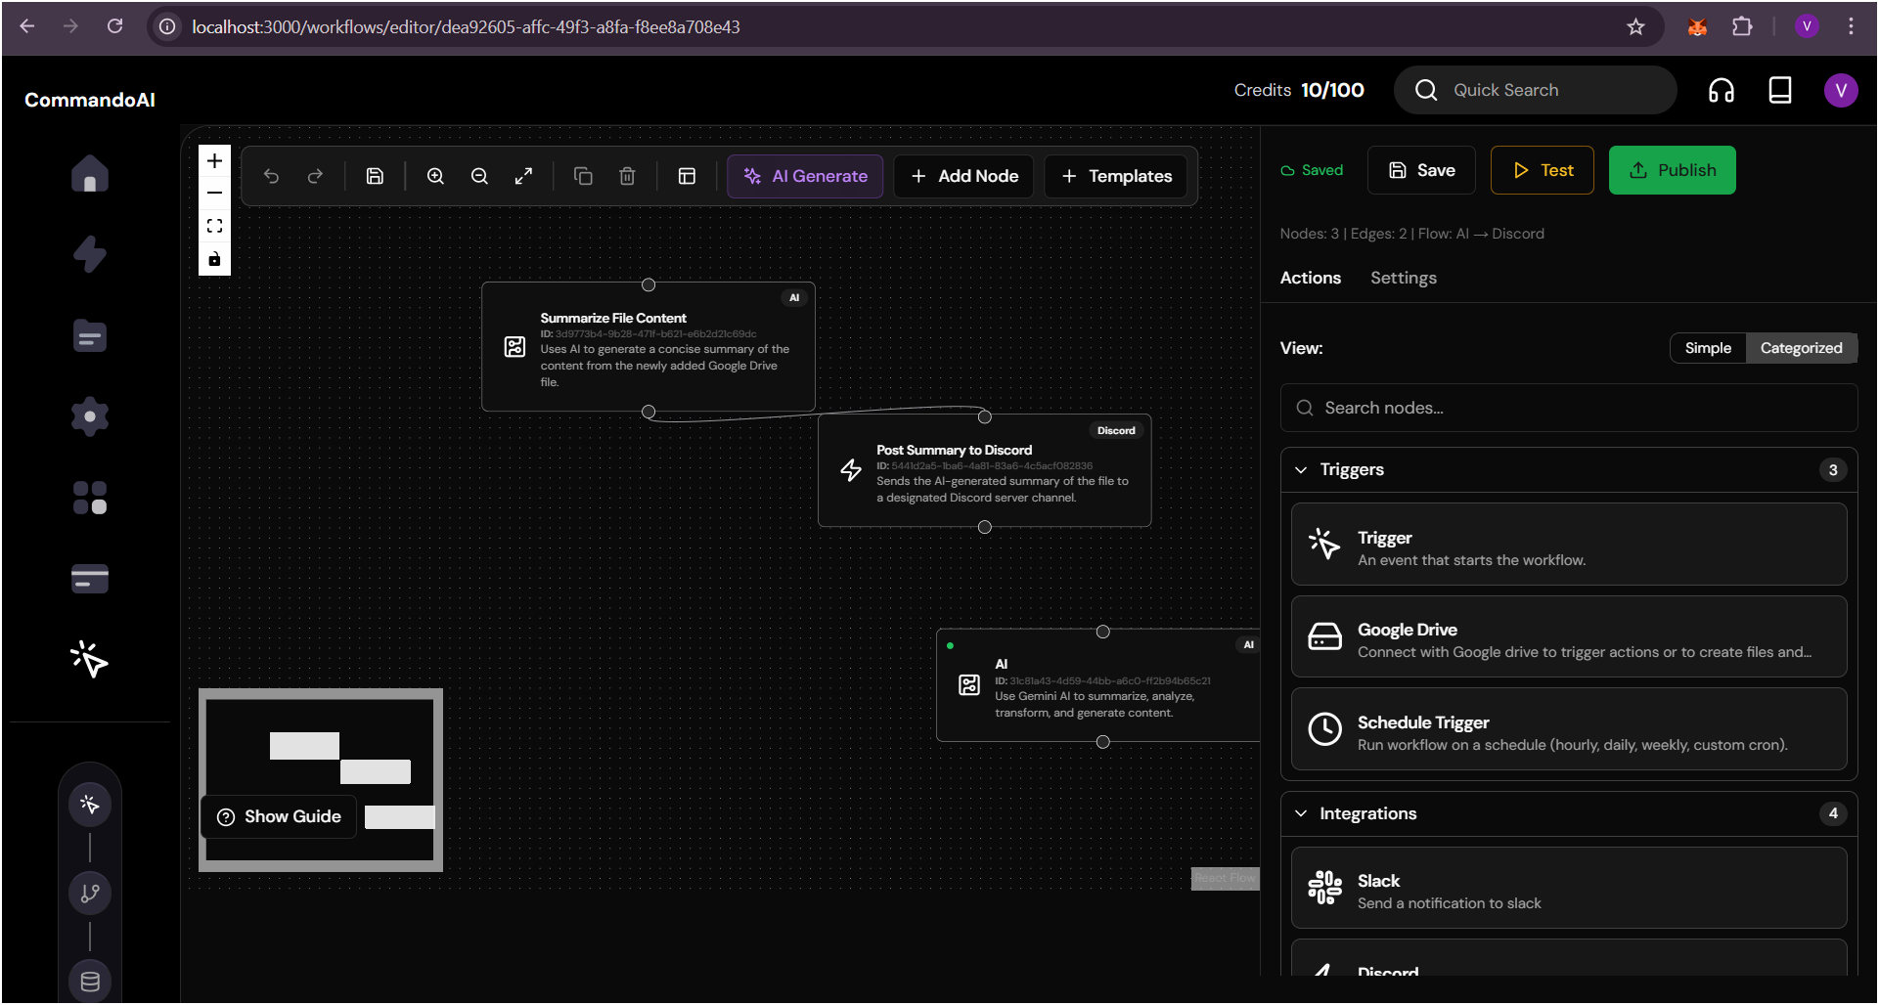Open the gear settings sidebar icon

click(89, 416)
